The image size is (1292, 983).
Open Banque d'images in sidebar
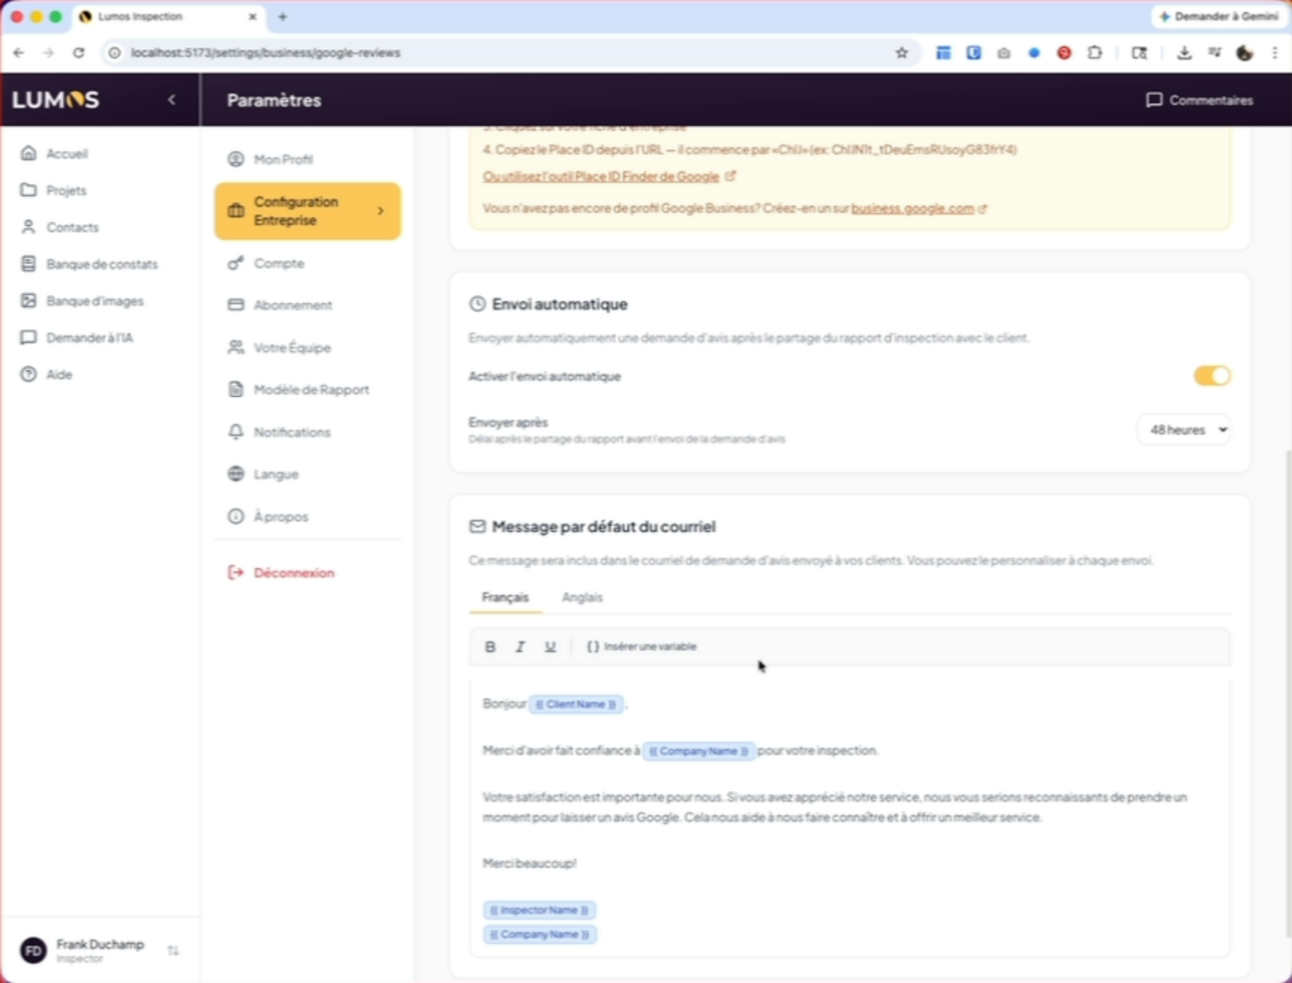tap(95, 301)
